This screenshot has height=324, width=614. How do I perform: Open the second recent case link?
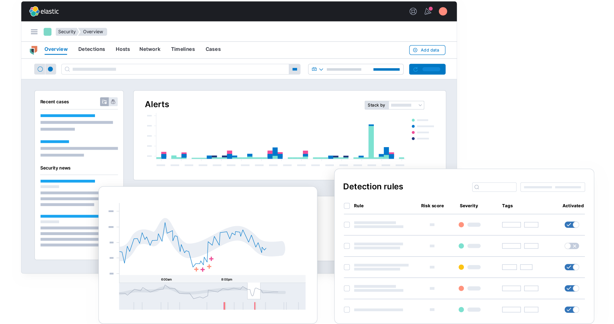[55, 142]
